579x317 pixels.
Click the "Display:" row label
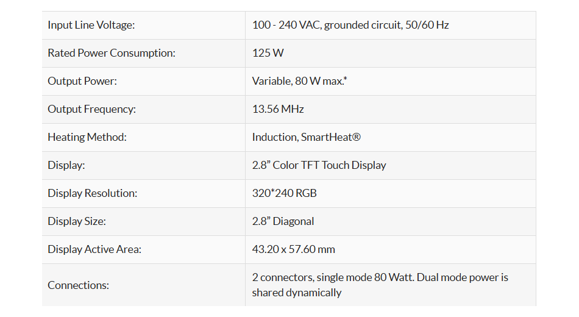point(66,165)
